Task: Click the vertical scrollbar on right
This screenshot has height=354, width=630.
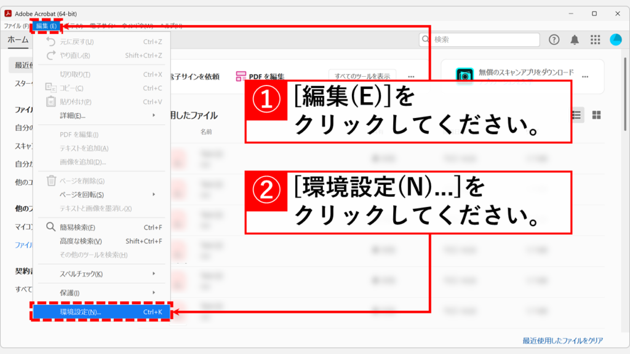Action: [x=625, y=94]
